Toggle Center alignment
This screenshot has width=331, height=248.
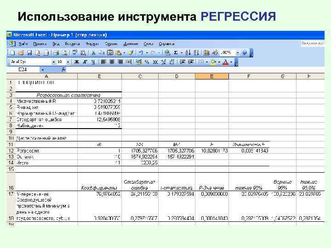(x=112, y=62)
